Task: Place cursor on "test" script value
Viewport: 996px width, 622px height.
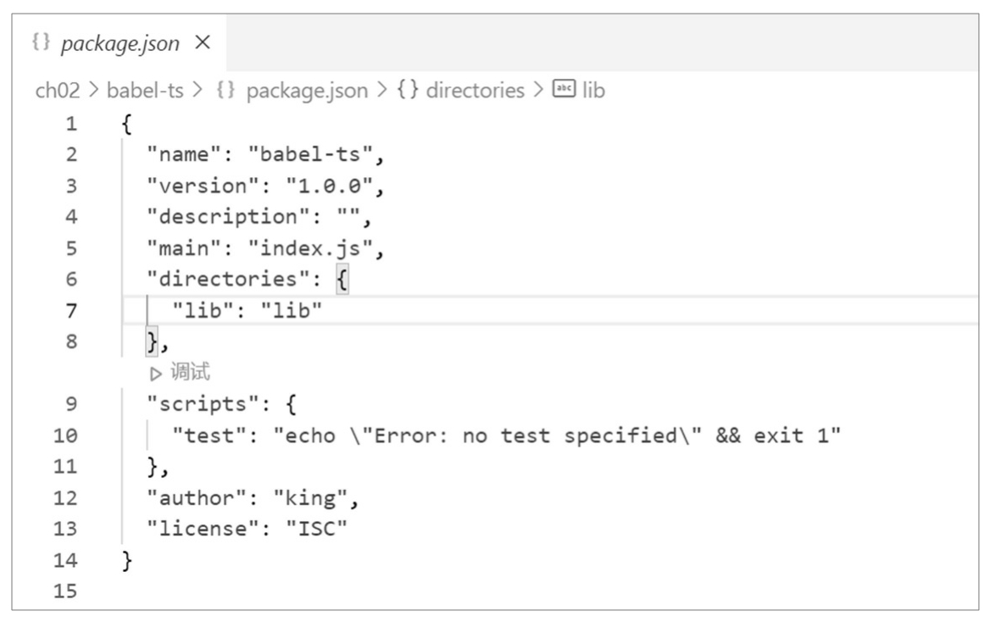Action: click(557, 436)
